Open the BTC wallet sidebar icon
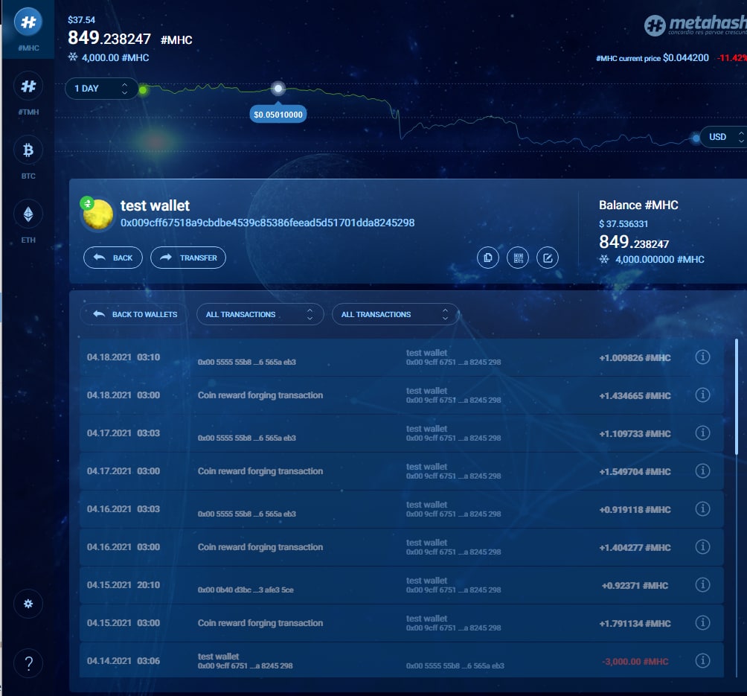Image resolution: width=747 pixels, height=696 pixels. [x=28, y=150]
